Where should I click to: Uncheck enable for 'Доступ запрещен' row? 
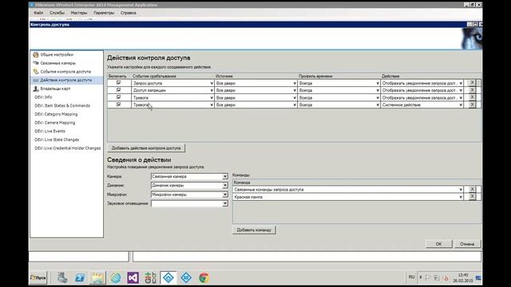(x=119, y=90)
